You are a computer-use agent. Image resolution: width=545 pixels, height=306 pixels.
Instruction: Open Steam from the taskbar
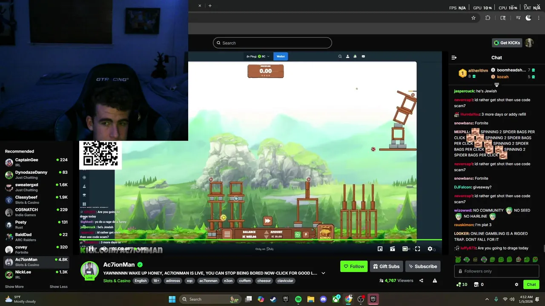(273, 299)
